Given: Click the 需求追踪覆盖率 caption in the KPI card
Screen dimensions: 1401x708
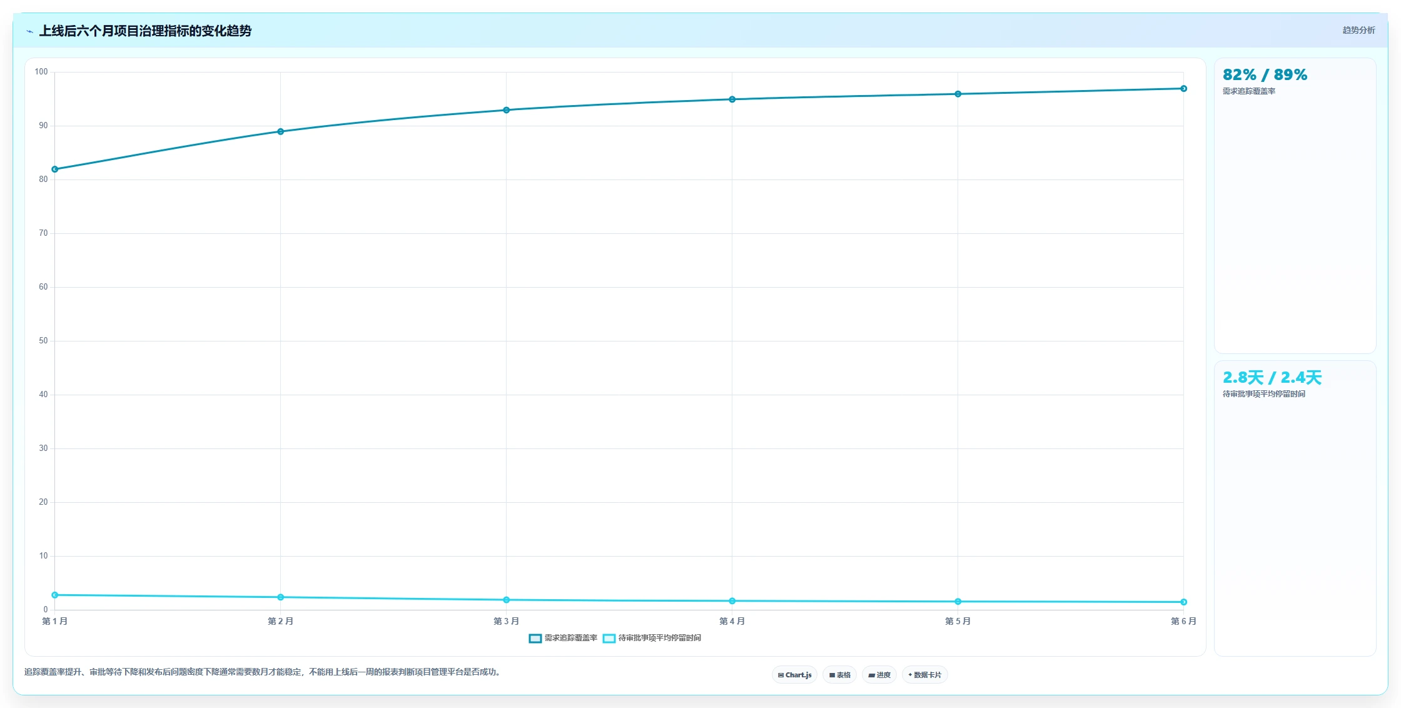Looking at the screenshot, I should (1248, 91).
